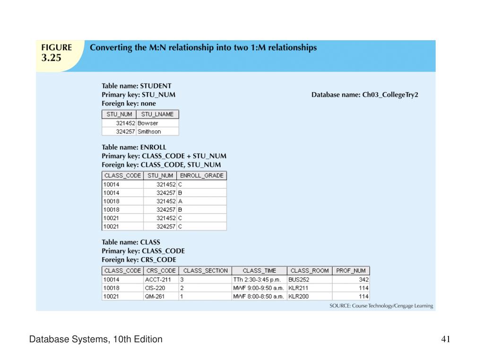Click STU_NUM header in ENROLL table

160,176
